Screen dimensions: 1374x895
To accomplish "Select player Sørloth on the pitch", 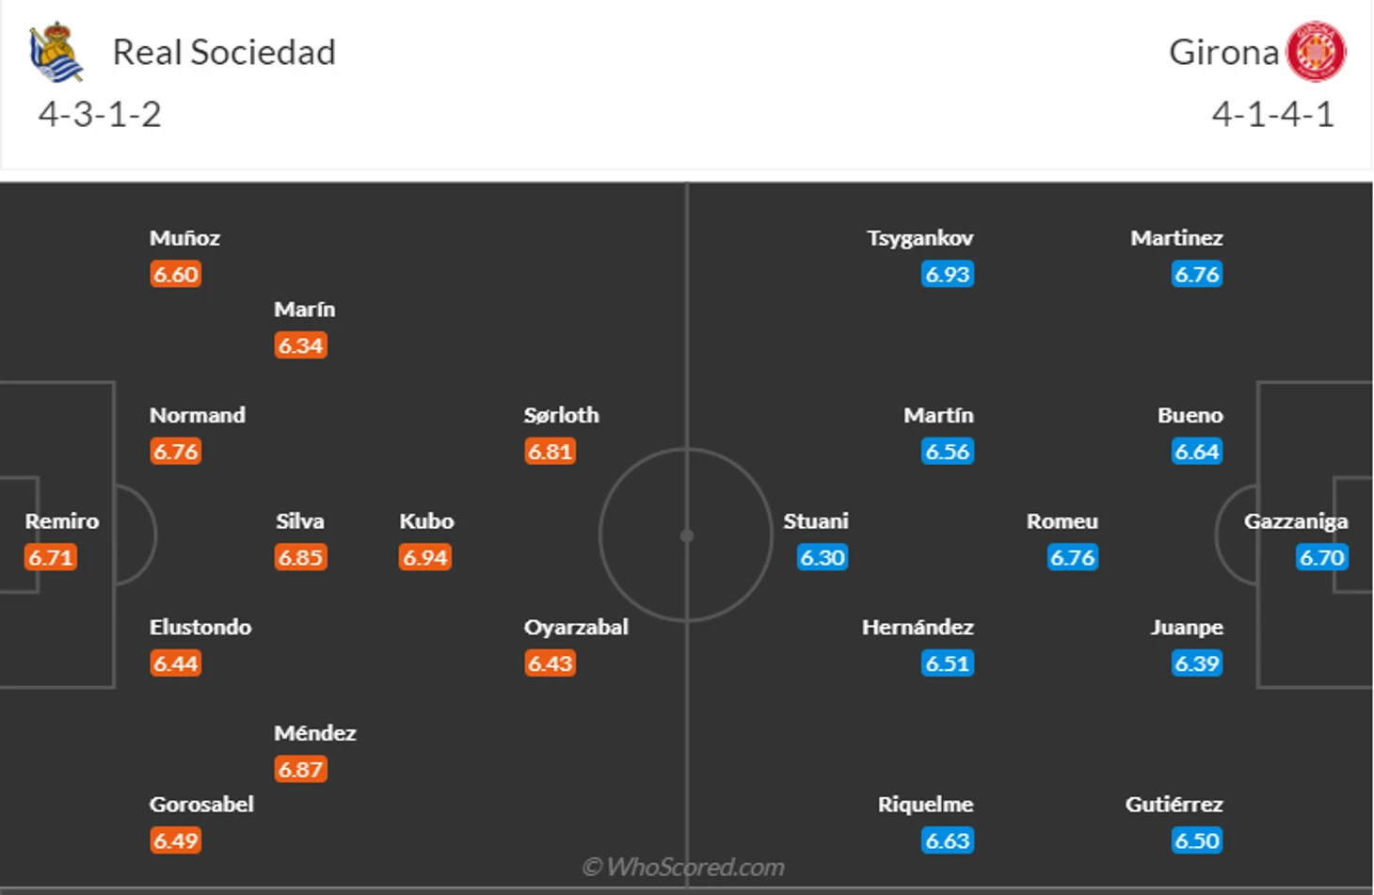I will [561, 415].
